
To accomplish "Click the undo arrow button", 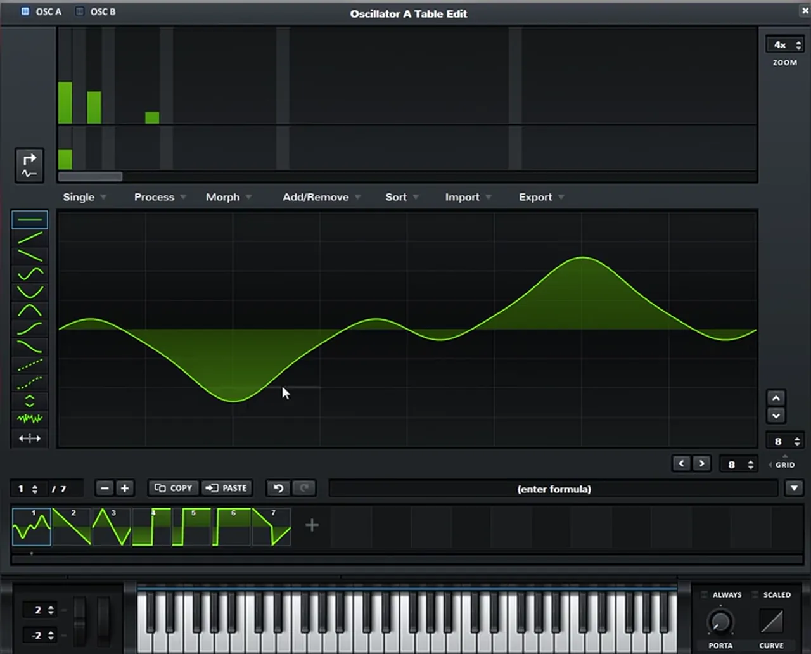I will click(x=278, y=488).
